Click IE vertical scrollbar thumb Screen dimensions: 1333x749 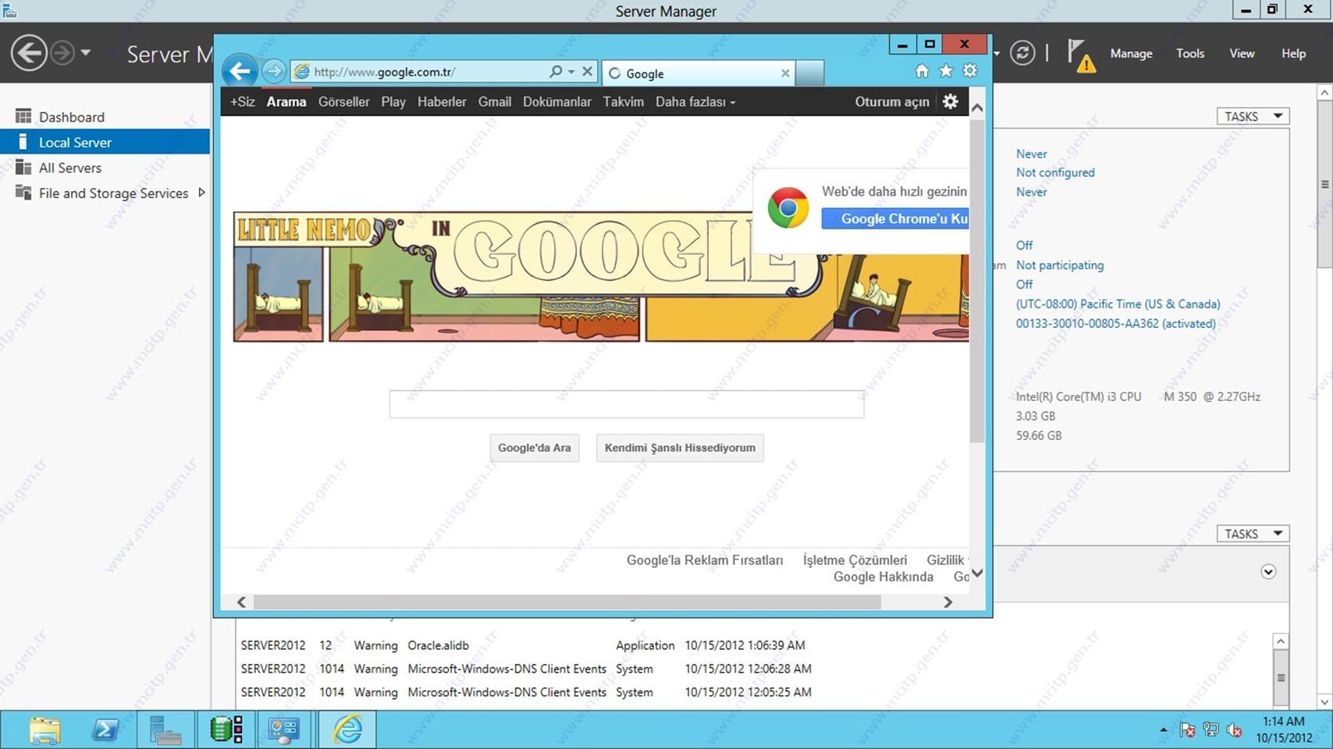tap(976, 281)
